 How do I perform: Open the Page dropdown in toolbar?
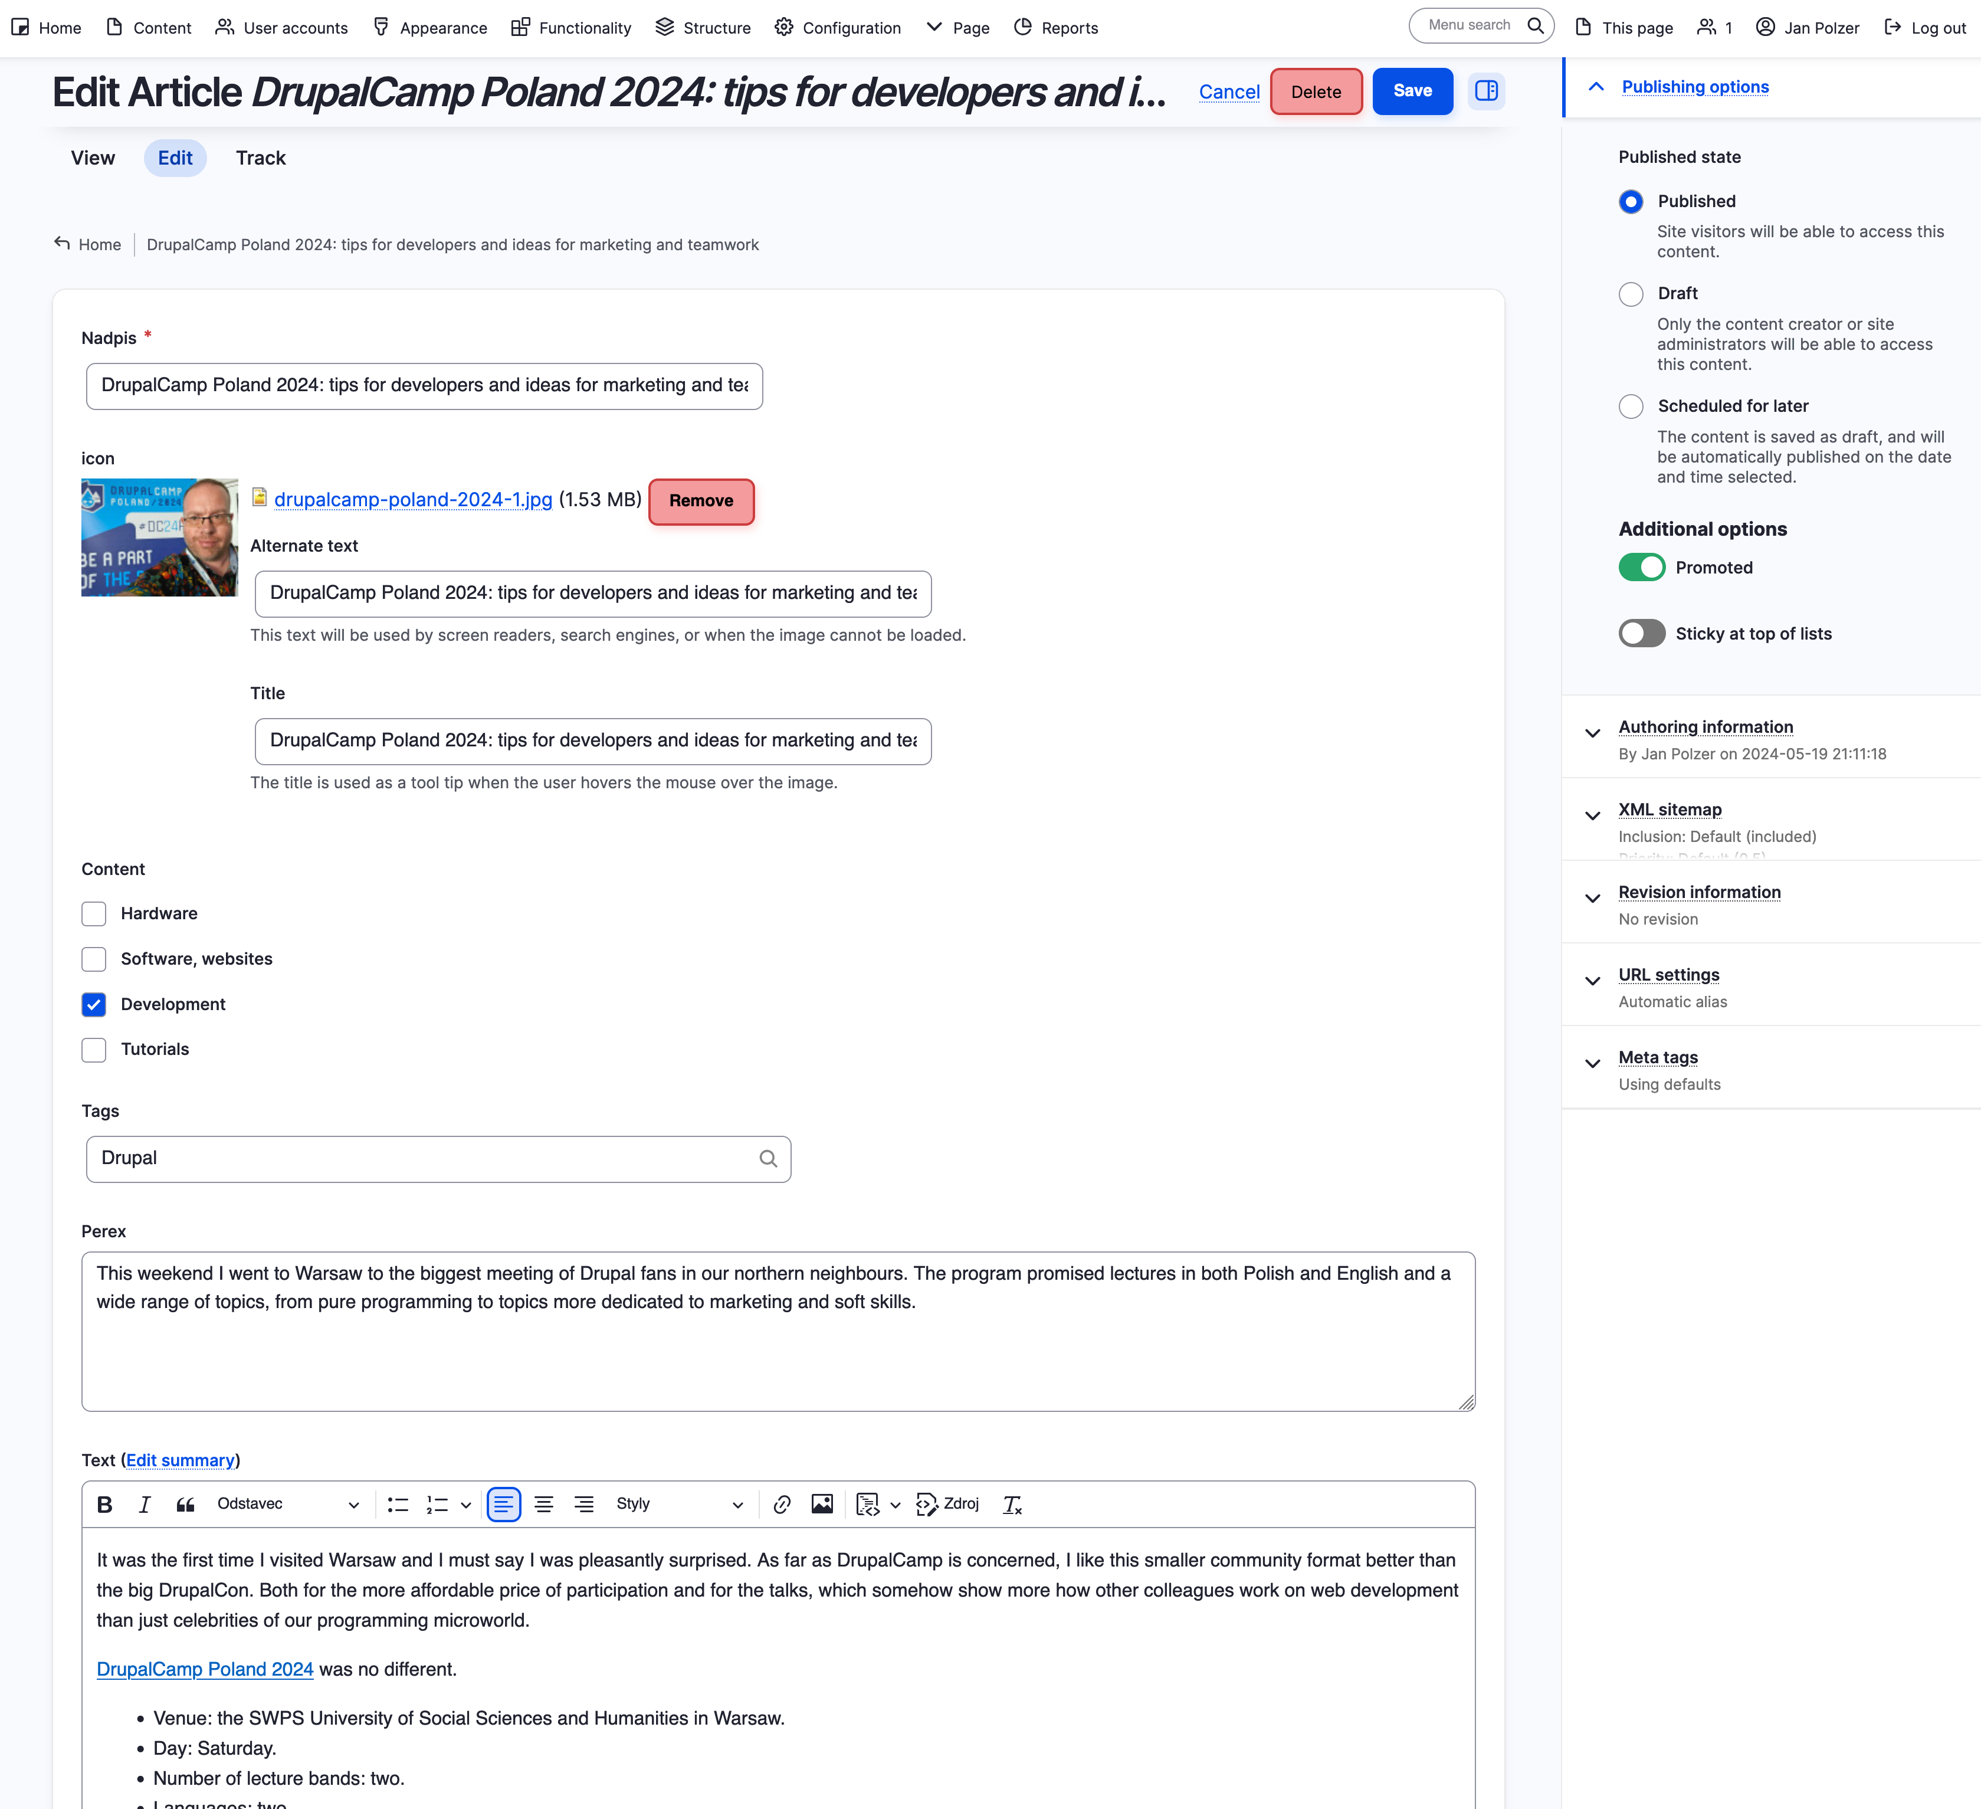[957, 28]
